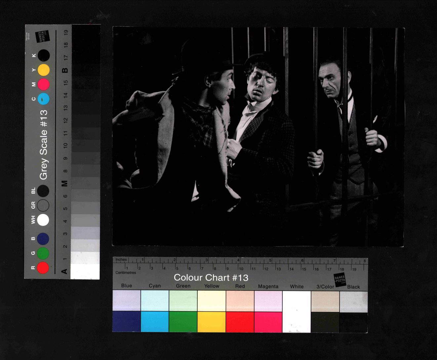Click the 'Colour Chart #13' title text
The height and width of the screenshot is (360, 437).
(x=211, y=278)
